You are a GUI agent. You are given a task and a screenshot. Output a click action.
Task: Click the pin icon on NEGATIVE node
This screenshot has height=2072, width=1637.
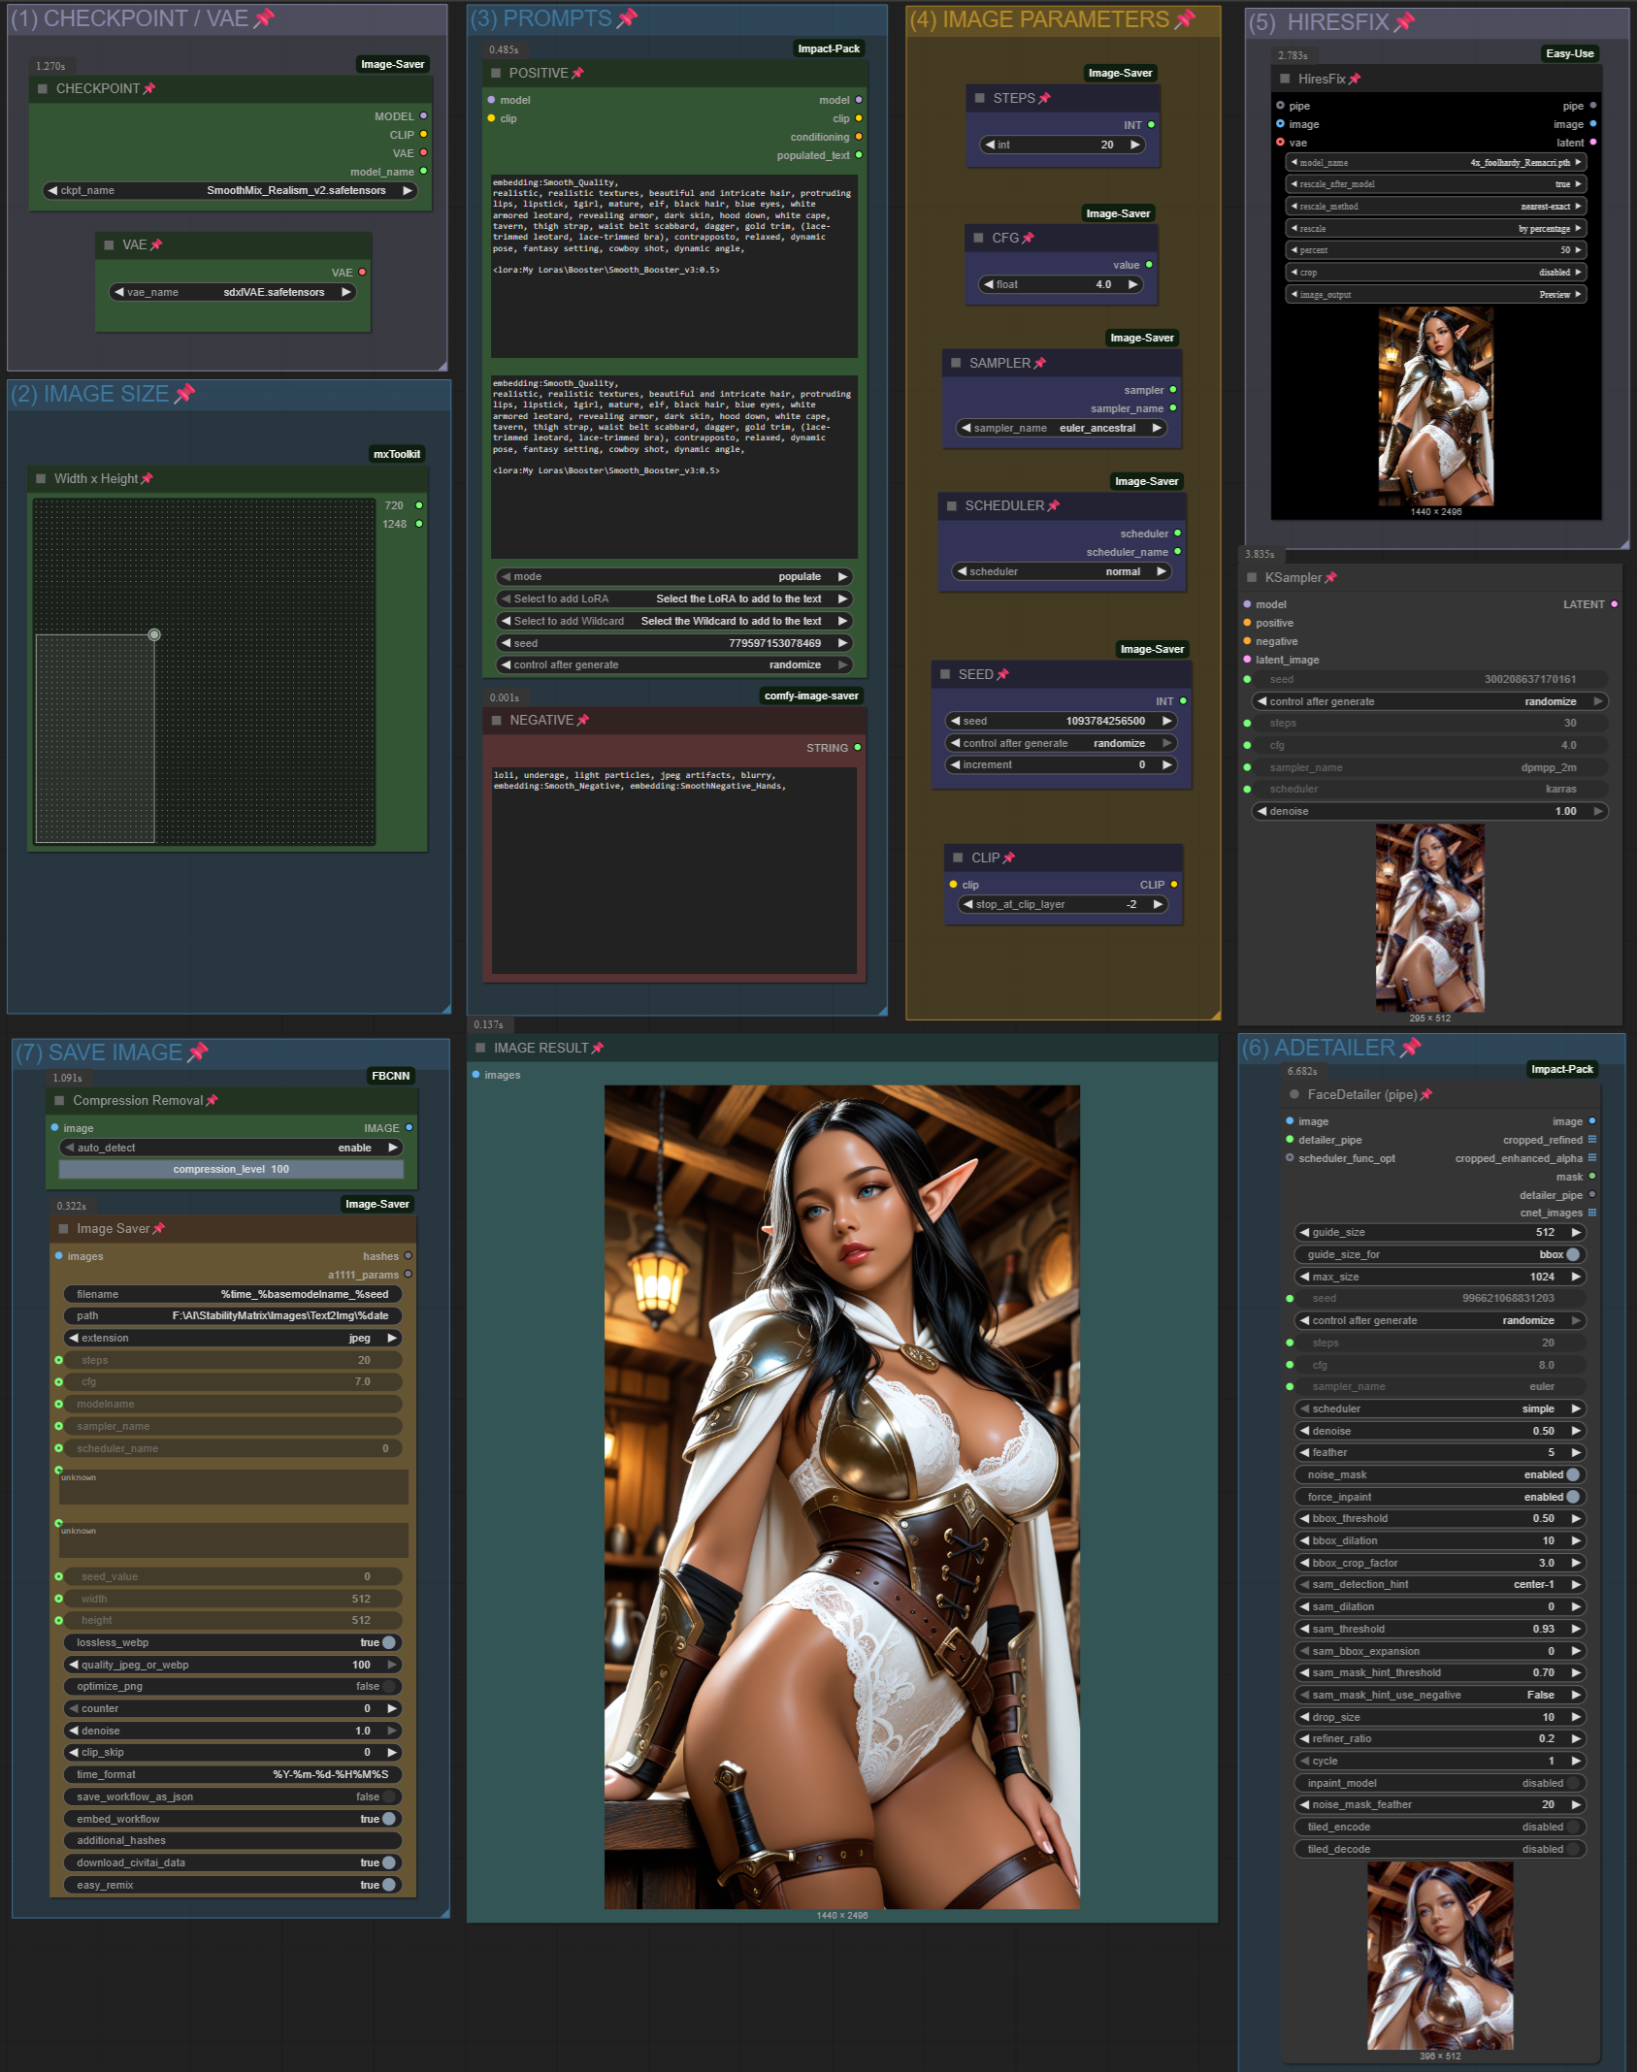coord(583,721)
